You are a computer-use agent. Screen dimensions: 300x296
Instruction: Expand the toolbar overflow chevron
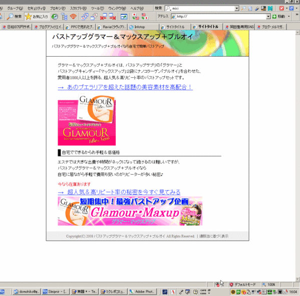click(x=297, y=15)
